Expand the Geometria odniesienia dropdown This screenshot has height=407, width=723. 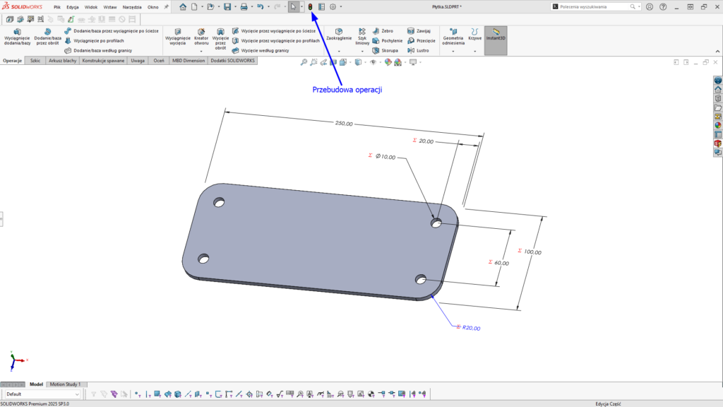(453, 51)
